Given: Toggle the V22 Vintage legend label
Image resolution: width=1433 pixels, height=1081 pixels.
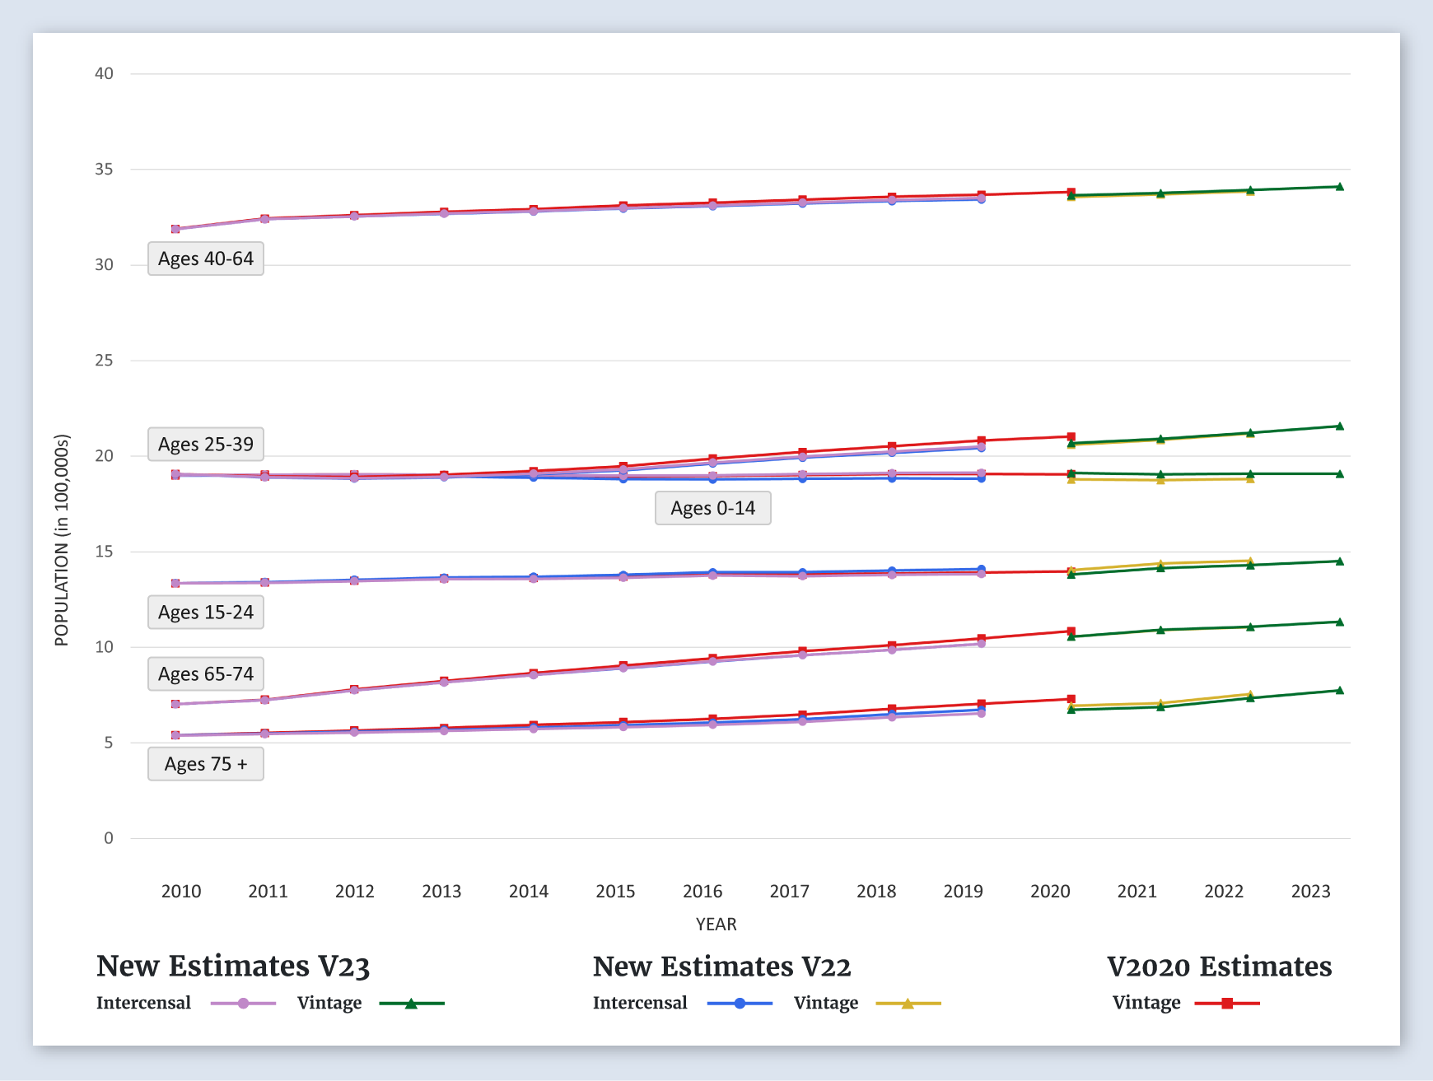Looking at the screenshot, I should (825, 1003).
